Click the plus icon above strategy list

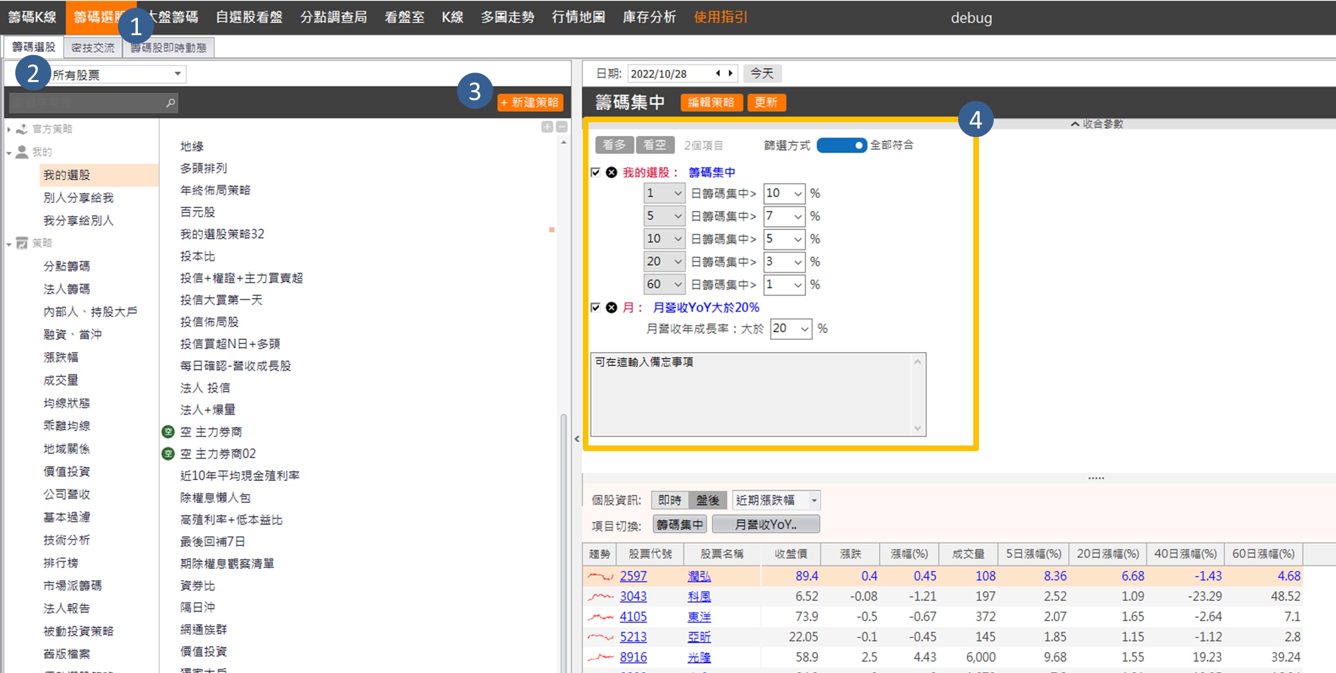tap(547, 127)
